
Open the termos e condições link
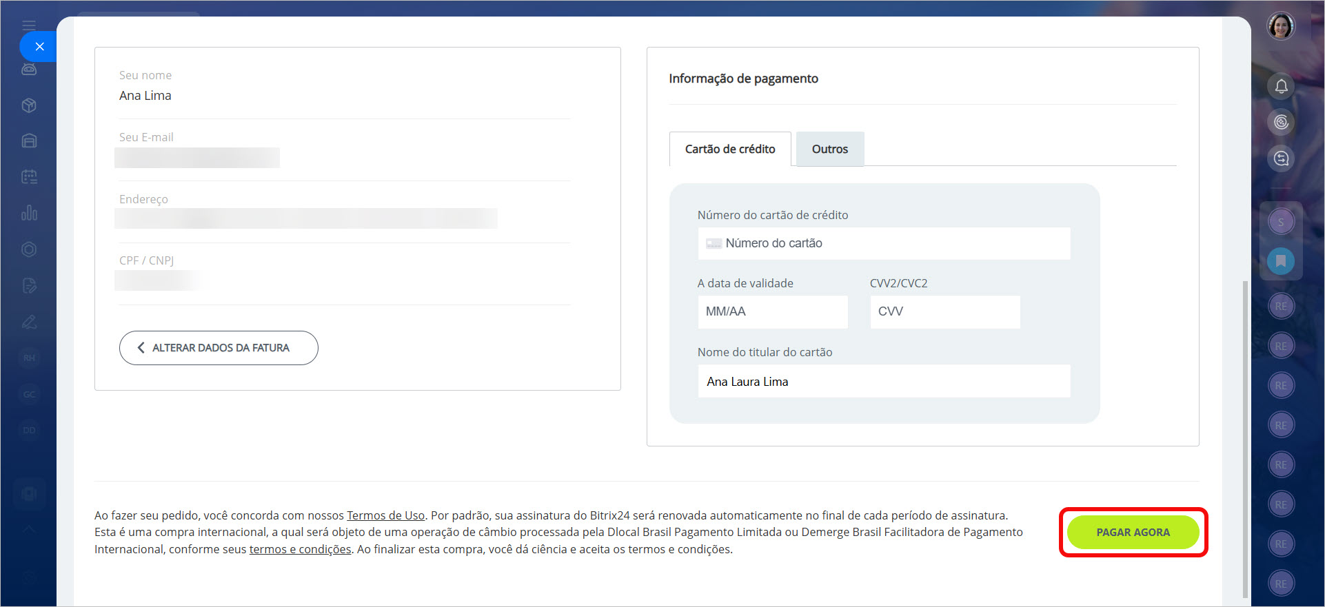(300, 549)
